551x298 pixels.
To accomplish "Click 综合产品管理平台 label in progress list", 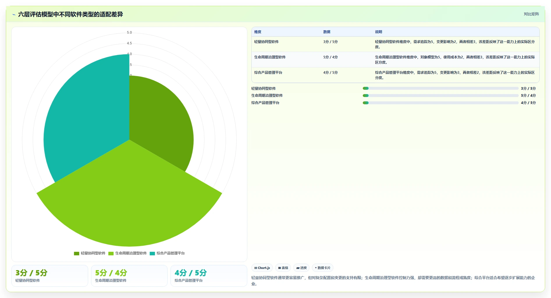I will point(265,103).
